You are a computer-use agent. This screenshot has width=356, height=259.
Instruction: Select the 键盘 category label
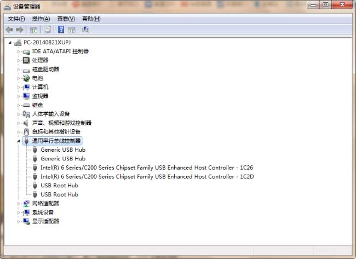point(37,105)
